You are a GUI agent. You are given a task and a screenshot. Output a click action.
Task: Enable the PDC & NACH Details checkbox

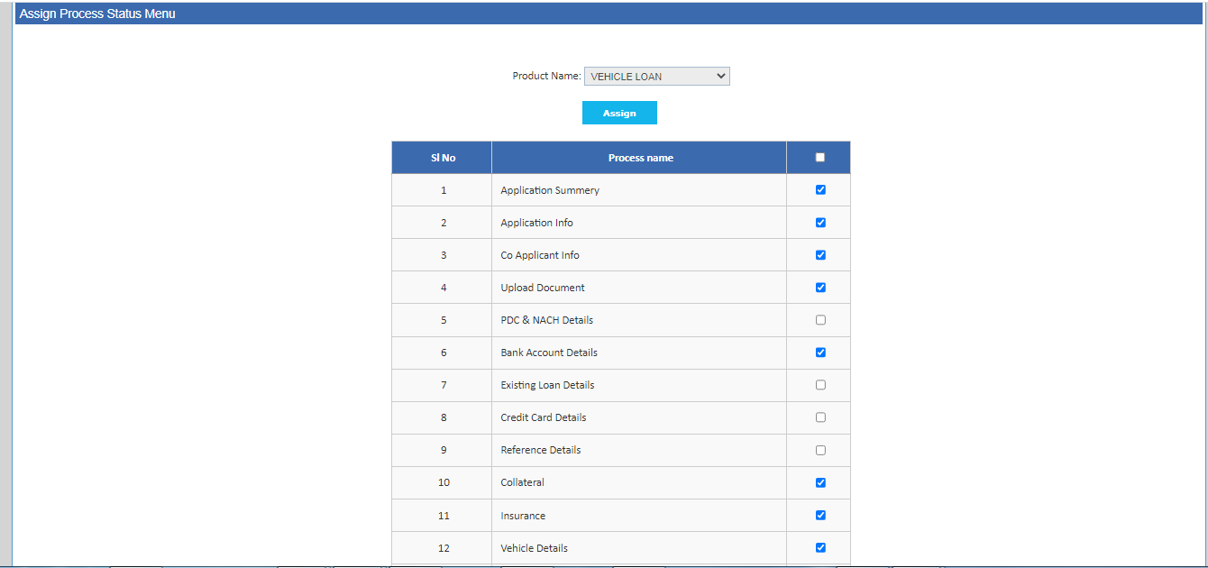(819, 320)
